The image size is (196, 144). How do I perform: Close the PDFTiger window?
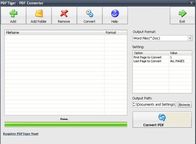191,3
